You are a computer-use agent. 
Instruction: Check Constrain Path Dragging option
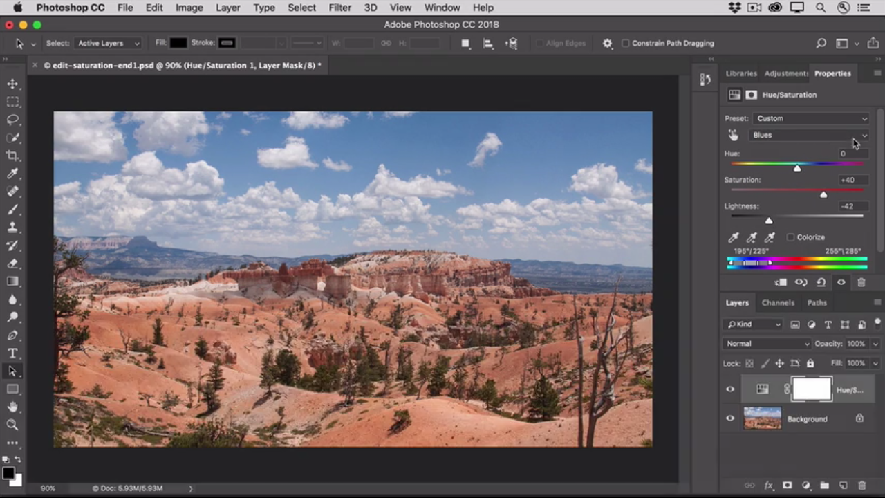coord(626,43)
